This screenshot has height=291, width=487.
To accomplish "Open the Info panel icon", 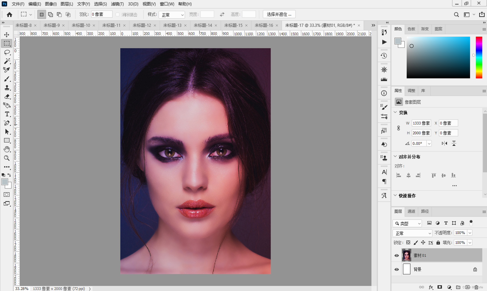I will tap(384, 93).
